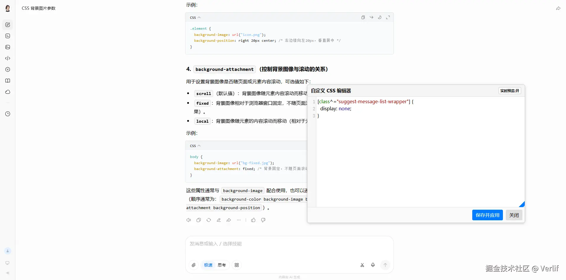Open the image panel in sidebar
566x280 pixels.
(8, 47)
